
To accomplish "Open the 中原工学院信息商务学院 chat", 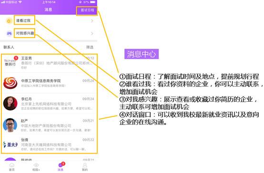I will (x=49, y=83).
